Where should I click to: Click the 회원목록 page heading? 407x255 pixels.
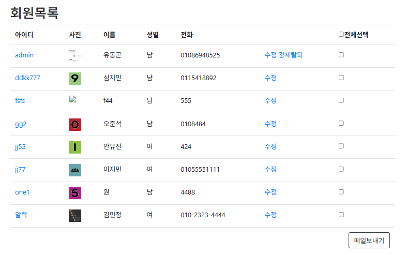tap(34, 13)
